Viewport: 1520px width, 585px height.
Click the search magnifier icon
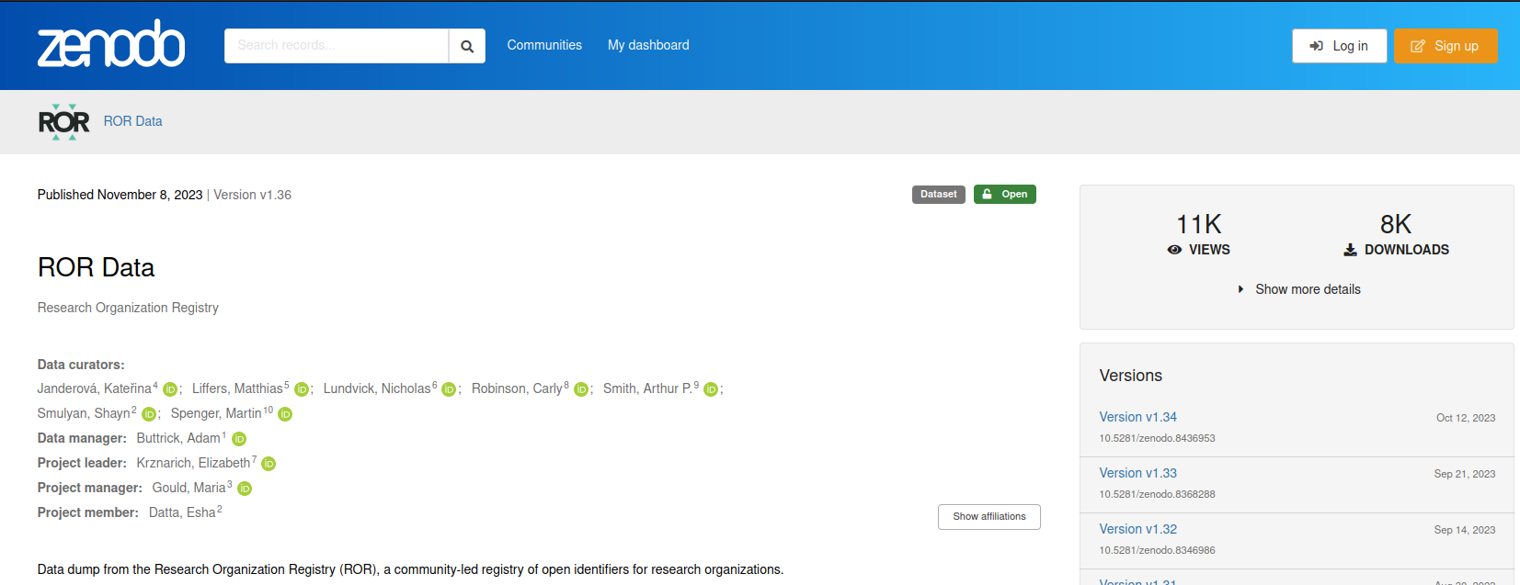click(467, 46)
